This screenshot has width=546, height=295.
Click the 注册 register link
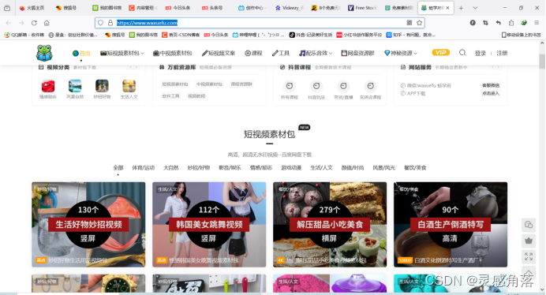502,54
